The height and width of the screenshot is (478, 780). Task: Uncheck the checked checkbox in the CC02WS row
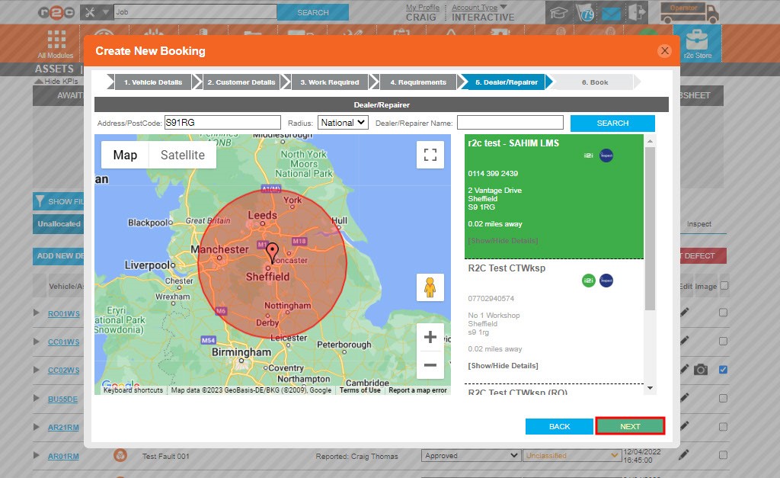723,370
